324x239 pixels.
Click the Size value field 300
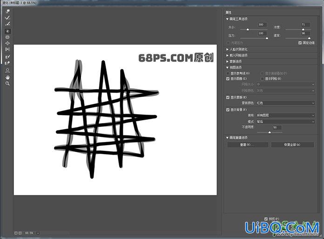pyautogui.click(x=262, y=25)
